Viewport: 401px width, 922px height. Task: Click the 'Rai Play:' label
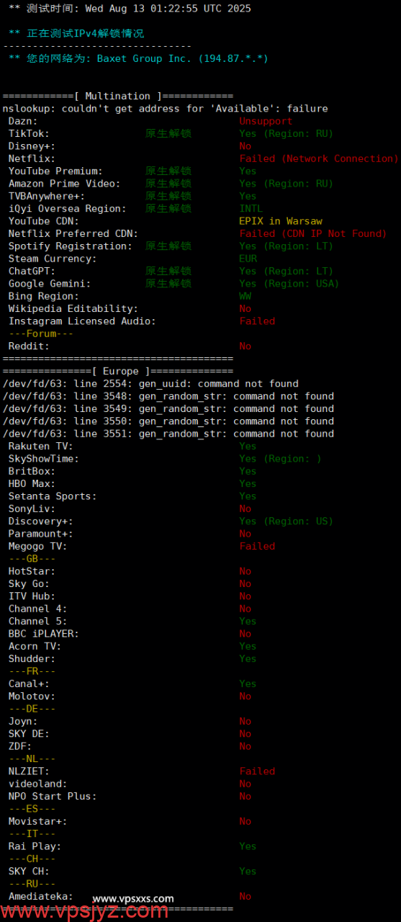tap(35, 847)
